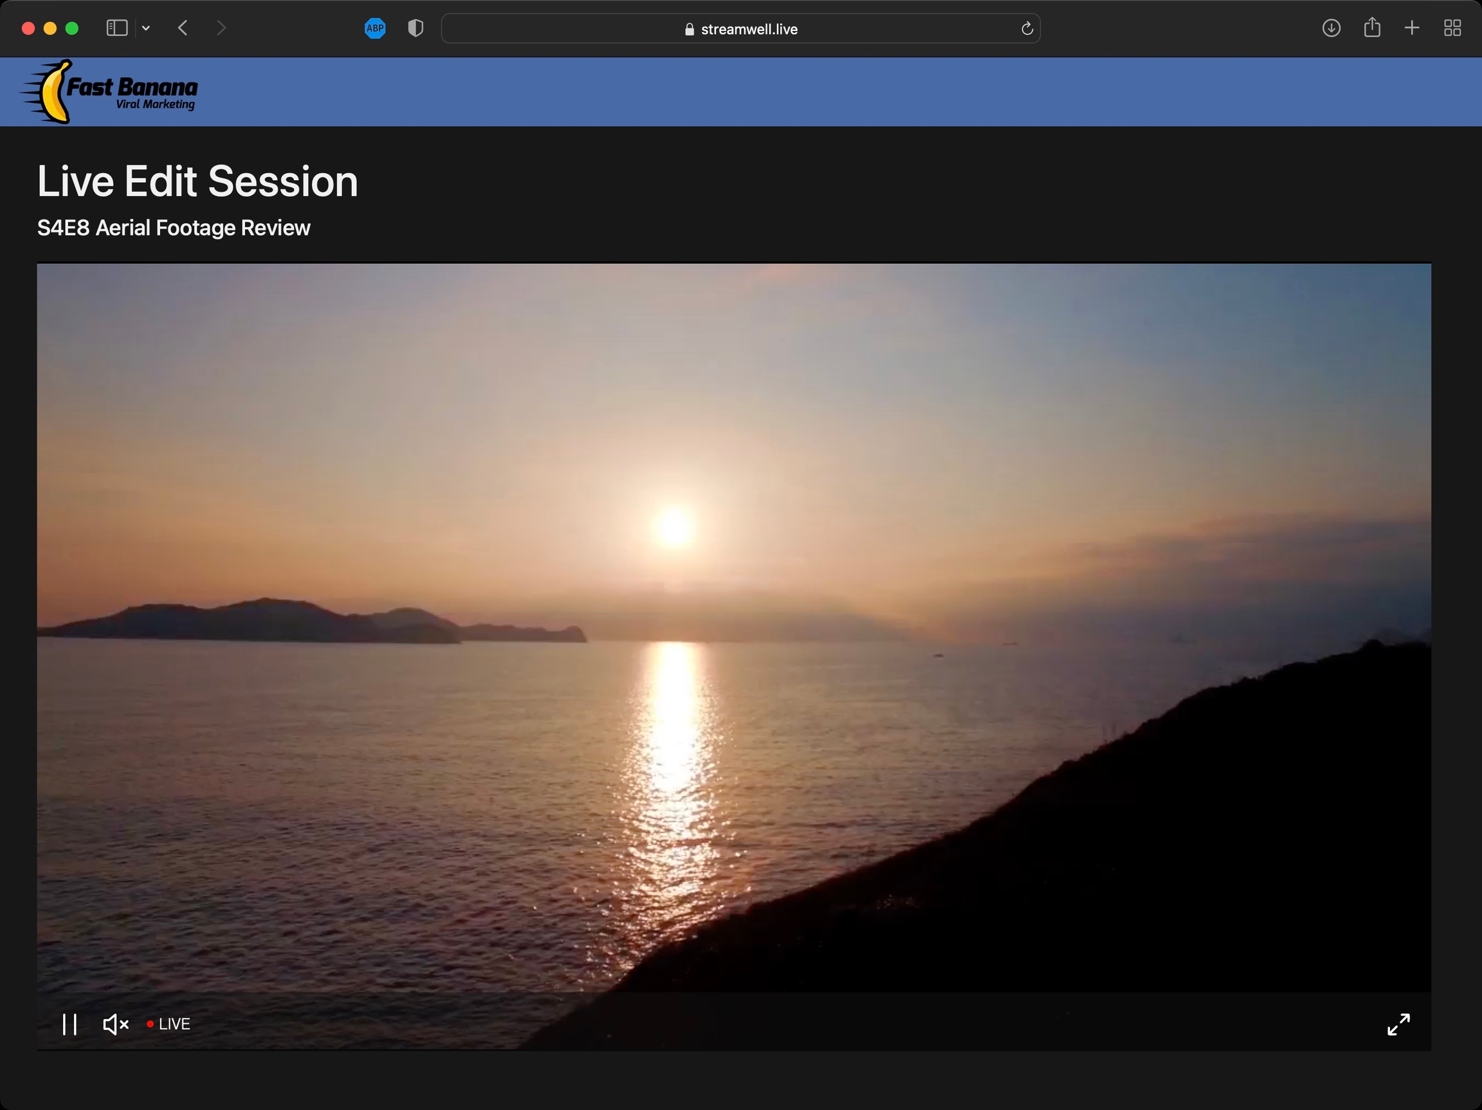The height and width of the screenshot is (1110, 1482).
Task: Unmute the video audio
Action: [115, 1024]
